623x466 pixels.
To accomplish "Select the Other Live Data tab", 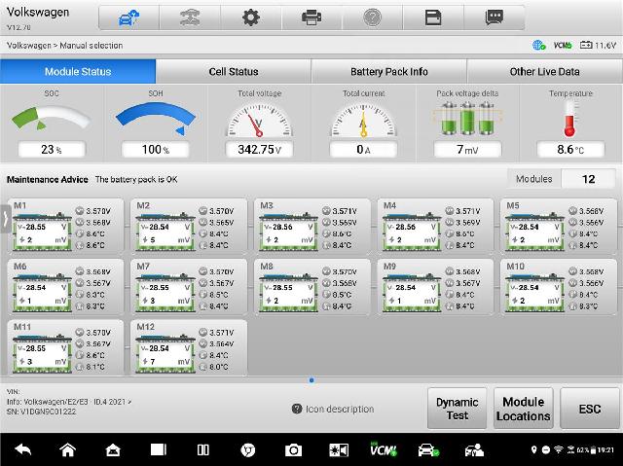I will click(x=545, y=71).
